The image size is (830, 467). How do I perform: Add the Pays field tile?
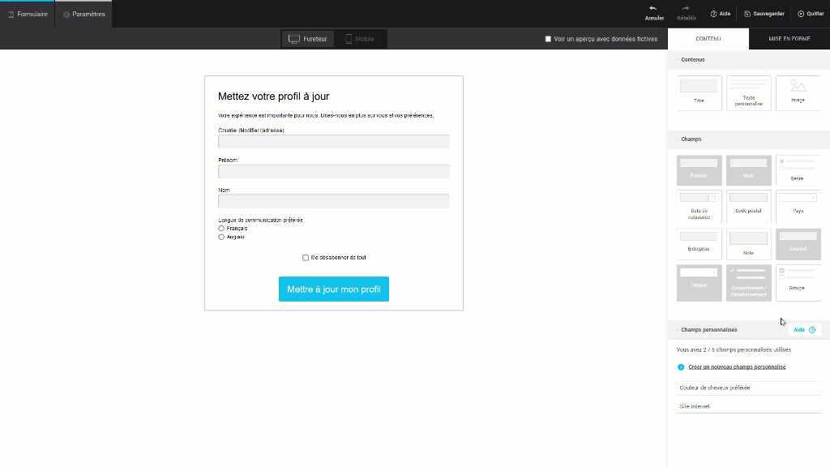tap(798, 207)
